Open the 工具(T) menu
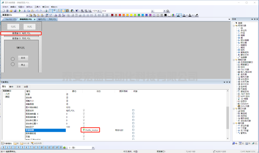Image resolution: width=259 pixels, height=153 pixels. [37, 7]
